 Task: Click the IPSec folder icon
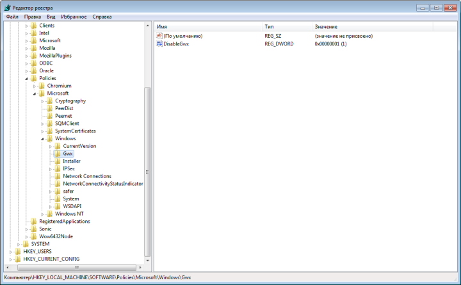[x=58, y=168]
